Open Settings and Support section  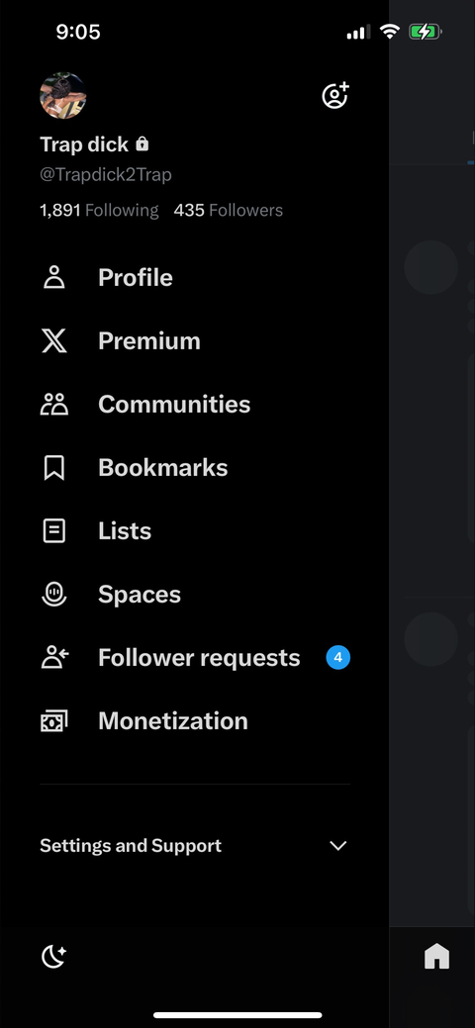[x=195, y=846]
